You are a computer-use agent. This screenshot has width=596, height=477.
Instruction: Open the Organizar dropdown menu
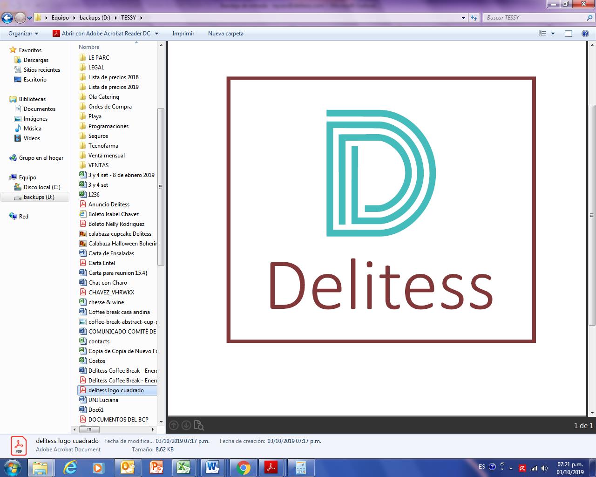pyautogui.click(x=23, y=34)
